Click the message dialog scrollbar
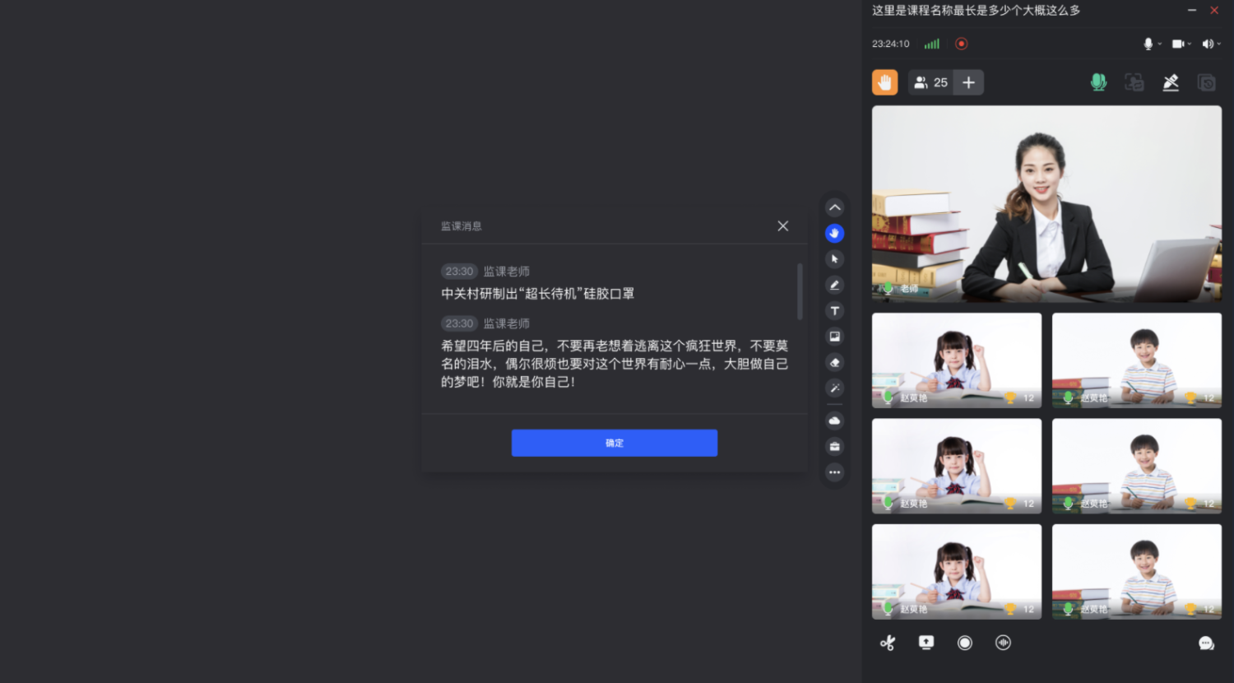Viewport: 1234px width, 683px height. click(x=800, y=291)
